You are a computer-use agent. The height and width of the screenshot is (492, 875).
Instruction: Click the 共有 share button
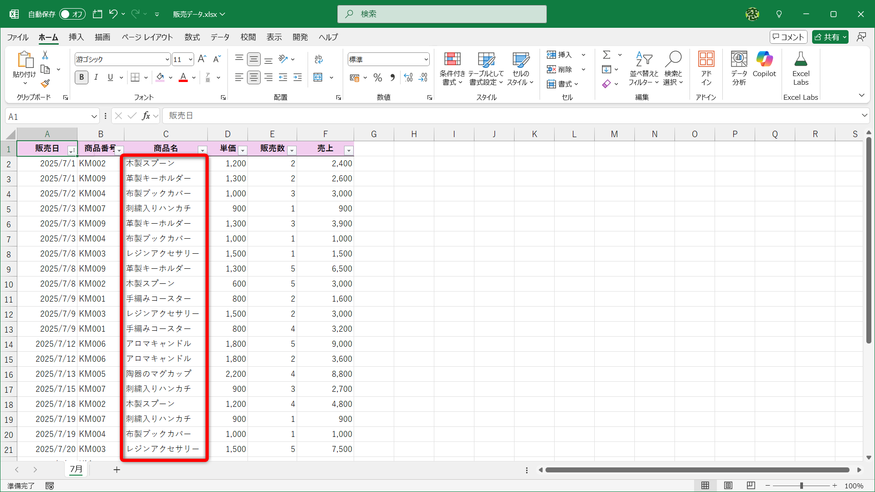point(830,37)
